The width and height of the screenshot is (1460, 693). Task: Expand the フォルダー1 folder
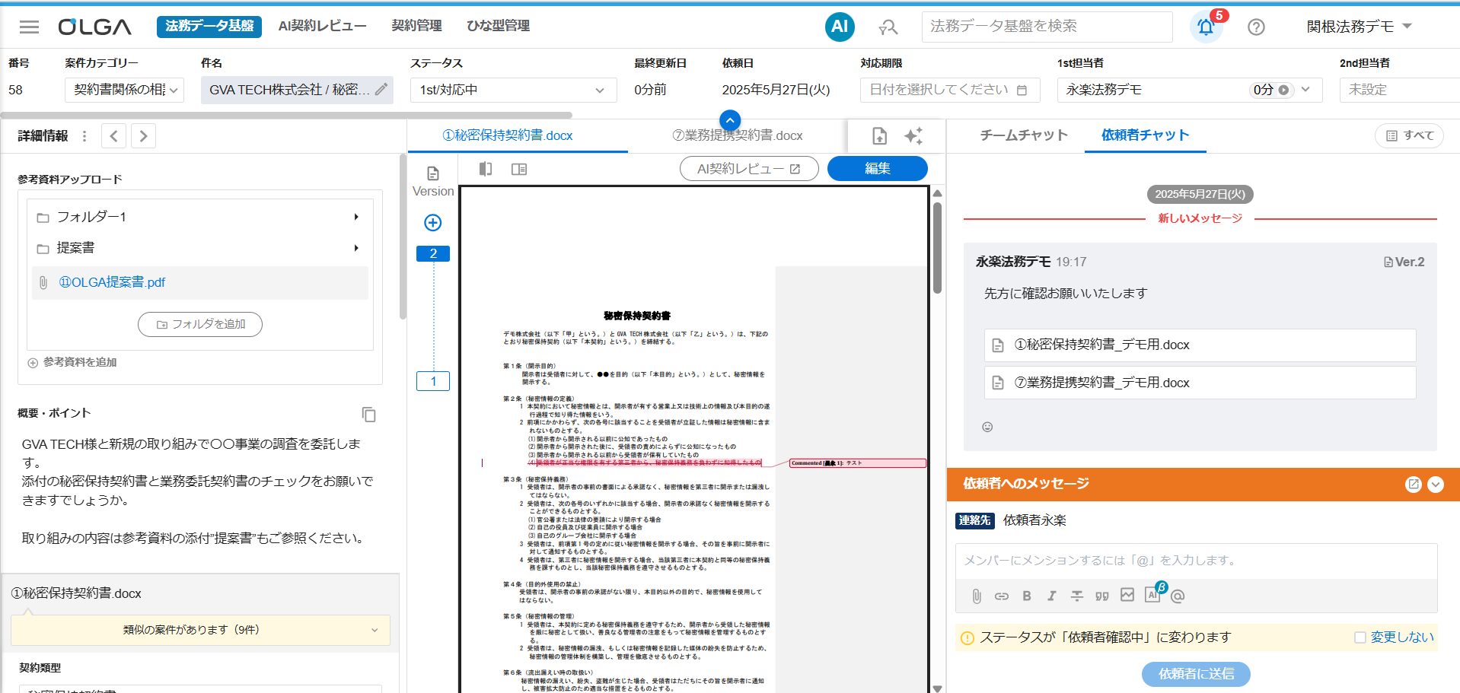(355, 217)
